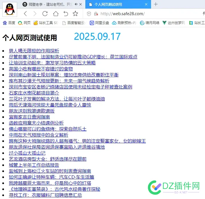The height and width of the screenshot is (199, 205).
Task: Open link 过小孤山大孤山记
Action: pos(27,153)
